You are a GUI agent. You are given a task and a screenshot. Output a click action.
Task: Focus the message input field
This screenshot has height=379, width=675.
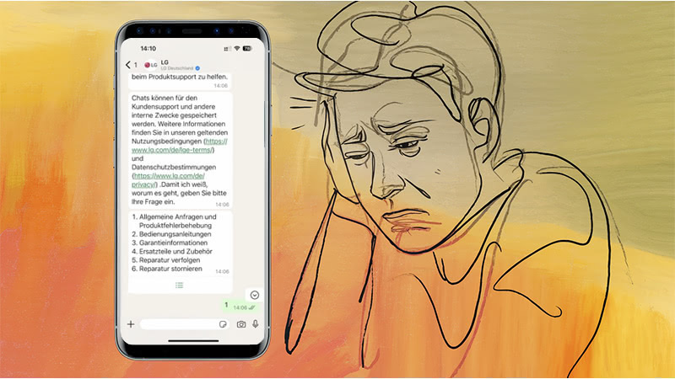tap(185, 324)
